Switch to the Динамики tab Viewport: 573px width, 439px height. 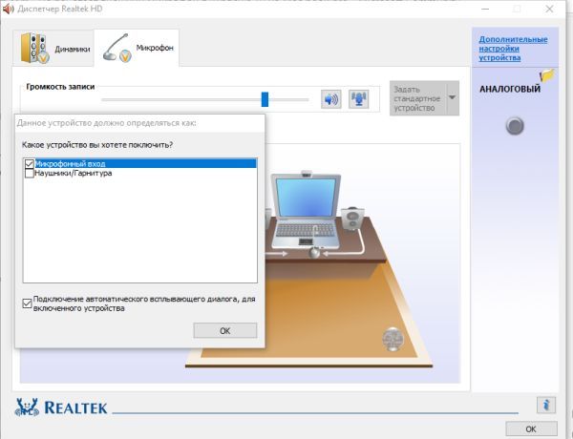(x=53, y=49)
